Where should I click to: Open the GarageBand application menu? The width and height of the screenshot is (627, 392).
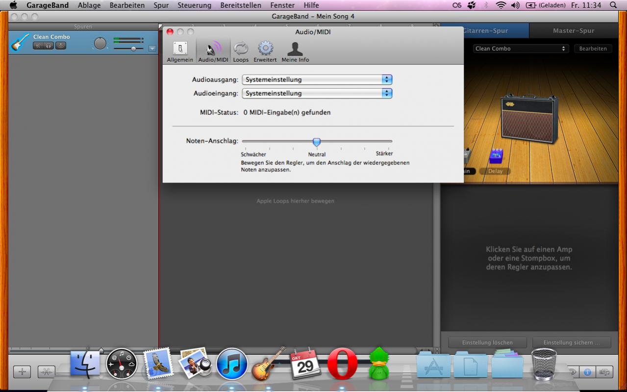(x=48, y=5)
